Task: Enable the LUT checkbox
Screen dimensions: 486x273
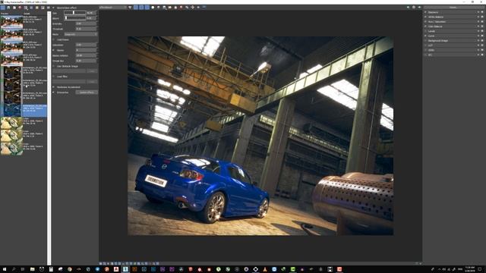Action: pyautogui.click(x=425, y=45)
